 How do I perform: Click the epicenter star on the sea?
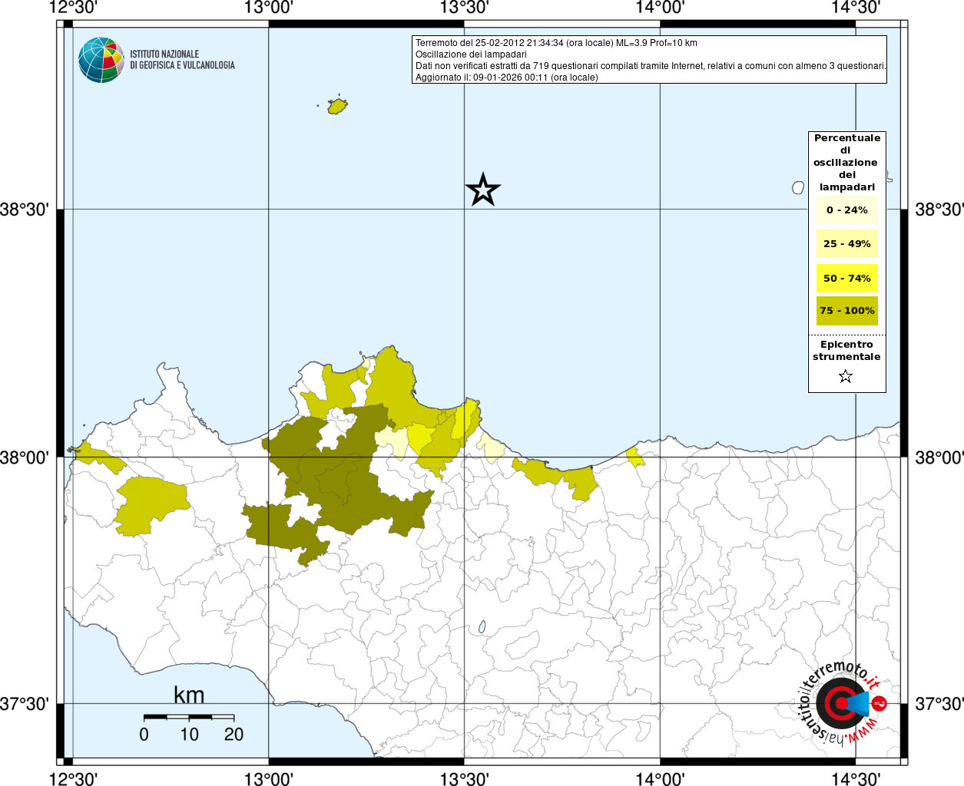[483, 190]
